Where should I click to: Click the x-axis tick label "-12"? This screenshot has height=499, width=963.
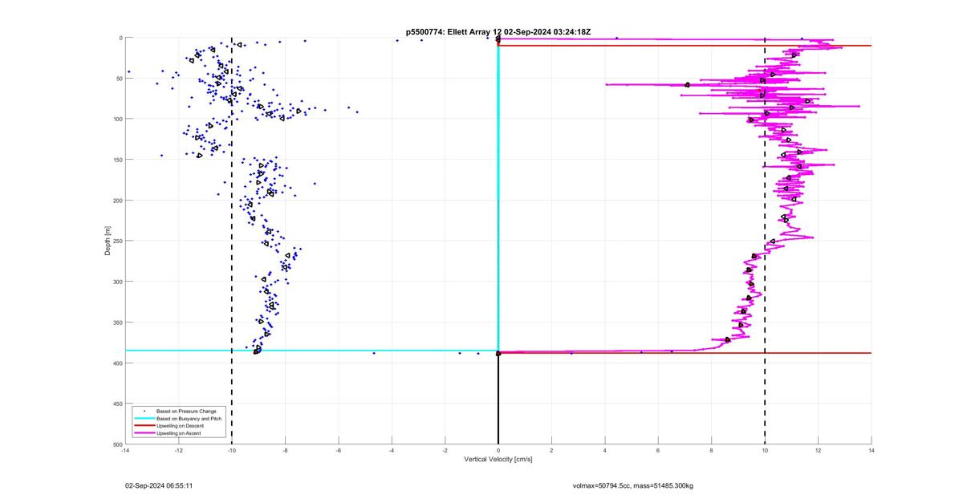pos(178,451)
